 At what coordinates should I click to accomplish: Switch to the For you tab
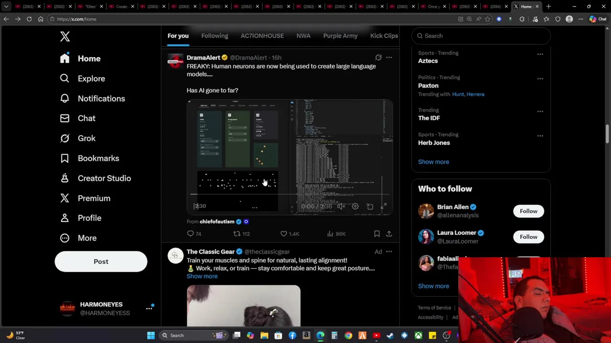(178, 36)
